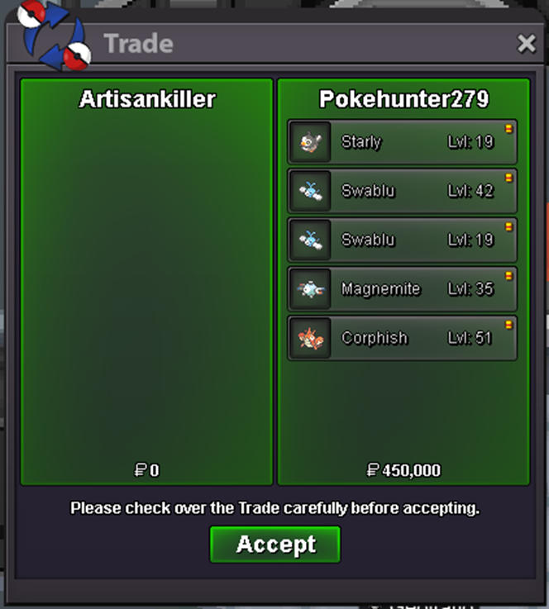Accept the trade

(275, 545)
